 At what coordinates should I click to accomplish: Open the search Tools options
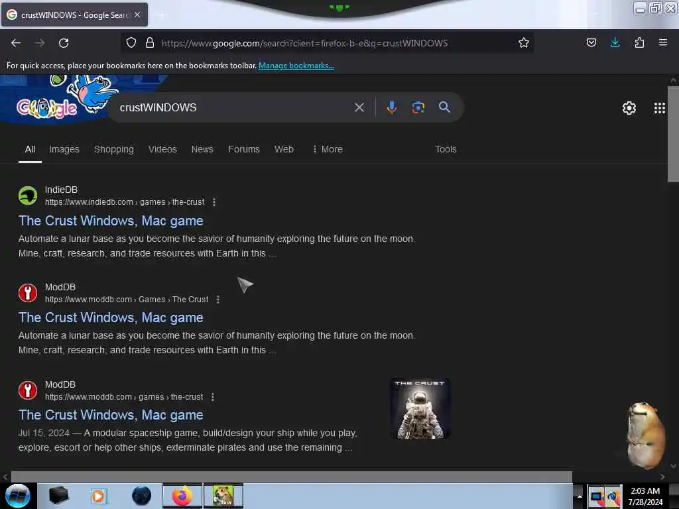[x=446, y=149]
